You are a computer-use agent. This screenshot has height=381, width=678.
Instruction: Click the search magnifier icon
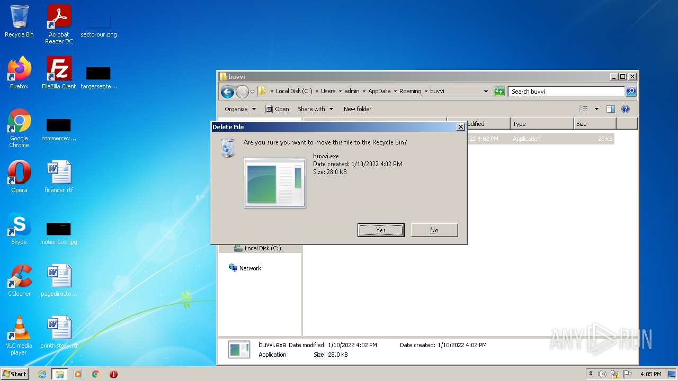click(x=631, y=92)
